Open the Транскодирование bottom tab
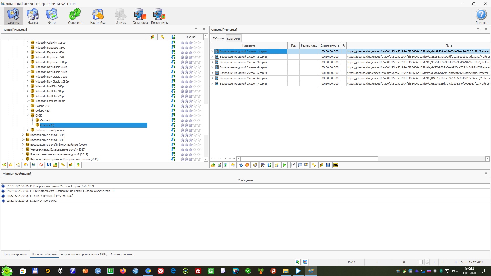This screenshot has width=491, height=276. (16, 254)
